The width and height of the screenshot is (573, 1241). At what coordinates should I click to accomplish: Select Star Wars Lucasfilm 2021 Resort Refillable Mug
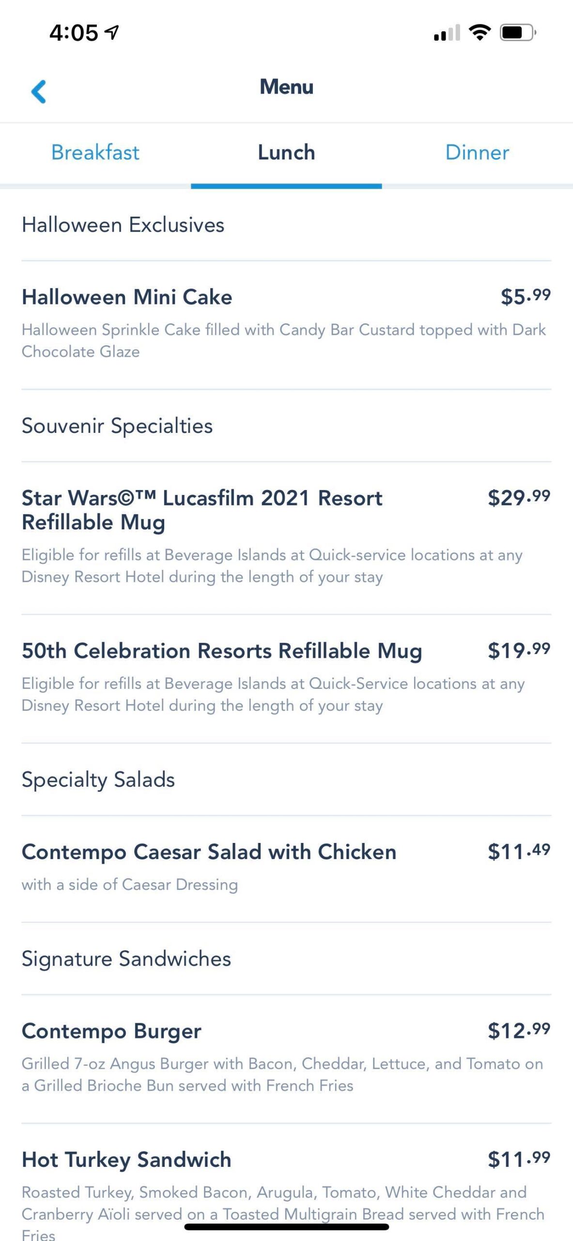pyautogui.click(x=202, y=510)
